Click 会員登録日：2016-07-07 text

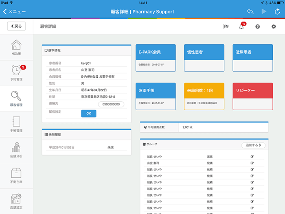click(151, 65)
